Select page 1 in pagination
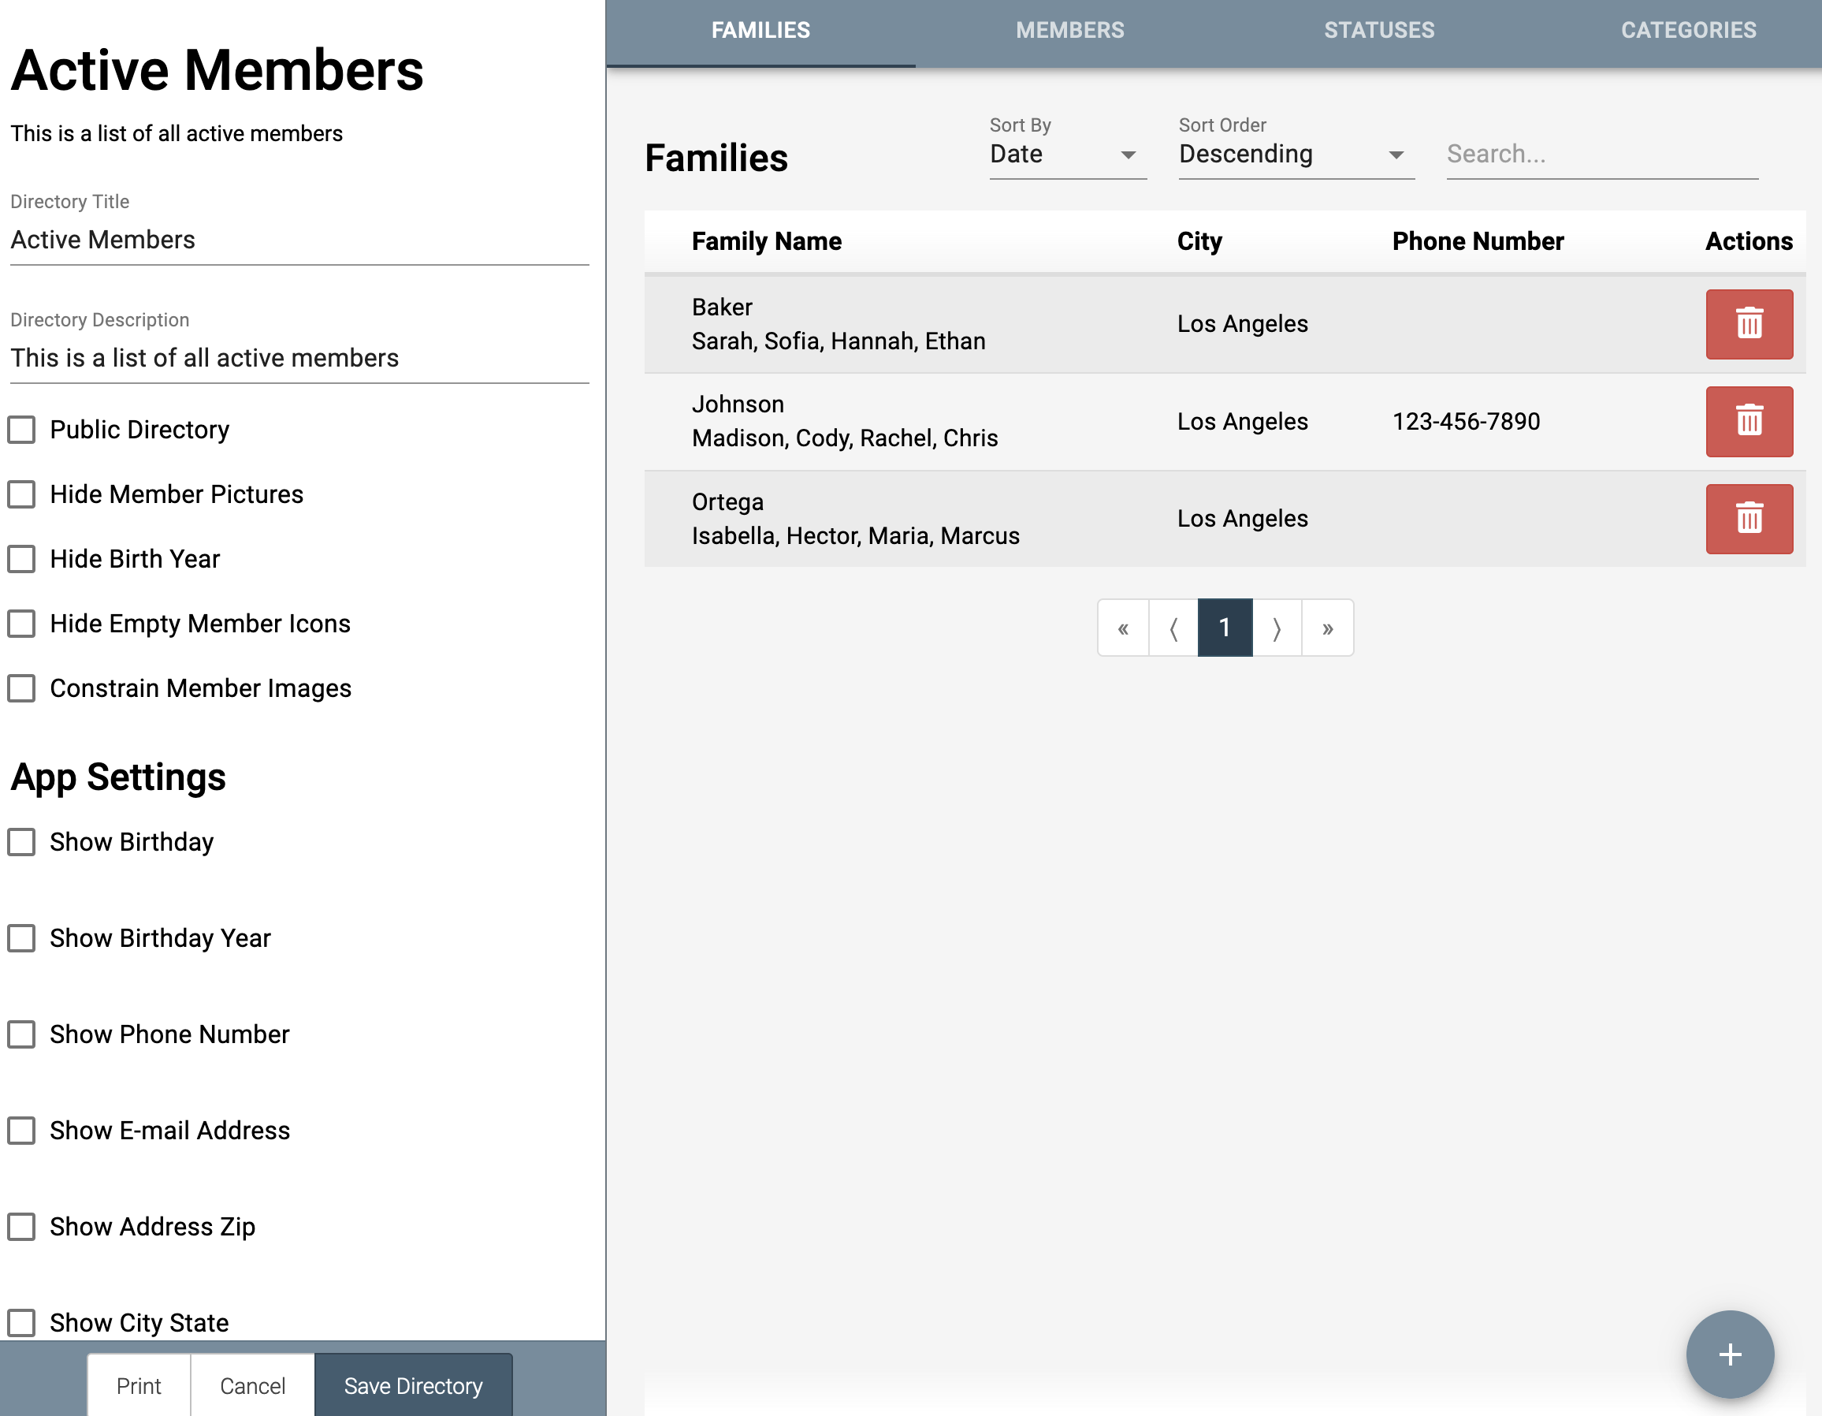This screenshot has width=1822, height=1416. click(x=1225, y=628)
